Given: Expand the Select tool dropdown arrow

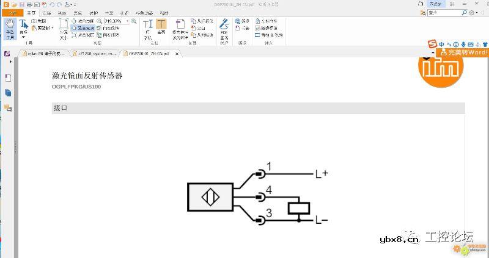Looking at the screenshot, I should click(x=23, y=37).
